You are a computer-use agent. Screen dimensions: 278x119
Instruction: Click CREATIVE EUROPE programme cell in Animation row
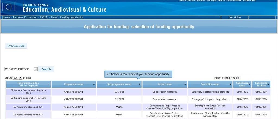coord(74,107)
